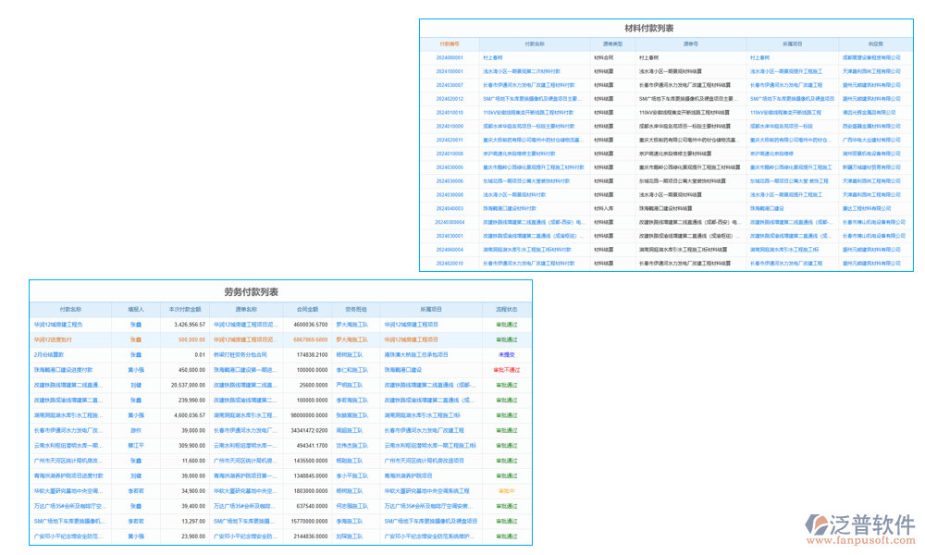Open labor team 罗大海施工队 in first row

351,325
